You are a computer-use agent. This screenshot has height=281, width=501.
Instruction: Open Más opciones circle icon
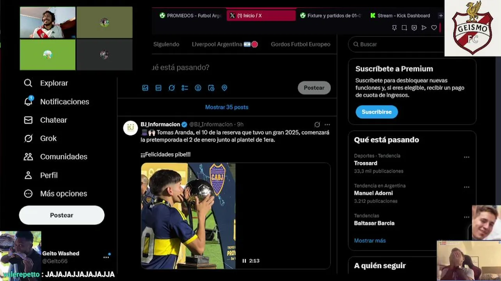pyautogui.click(x=28, y=194)
